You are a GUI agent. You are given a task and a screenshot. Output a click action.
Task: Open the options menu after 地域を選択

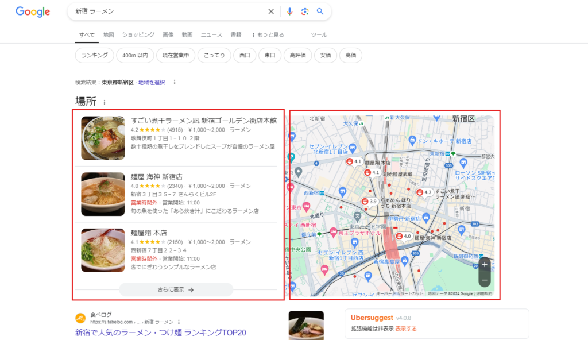(x=174, y=82)
